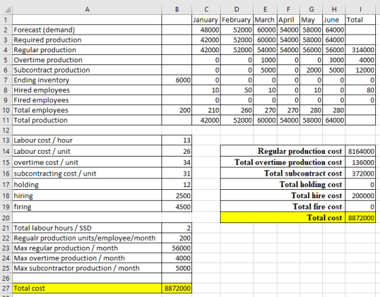The height and width of the screenshot is (297, 380).
Task: Select column H header
Action: point(334,9)
